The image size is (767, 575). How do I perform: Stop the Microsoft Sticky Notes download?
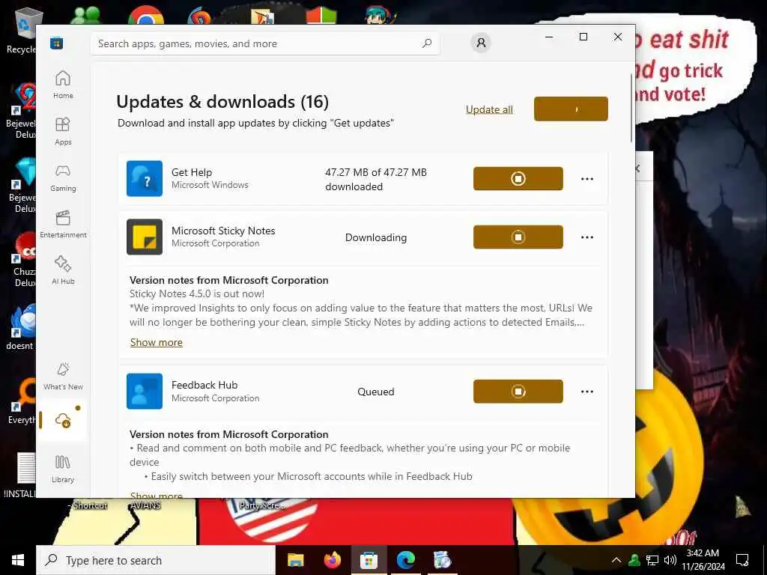pyautogui.click(x=518, y=237)
